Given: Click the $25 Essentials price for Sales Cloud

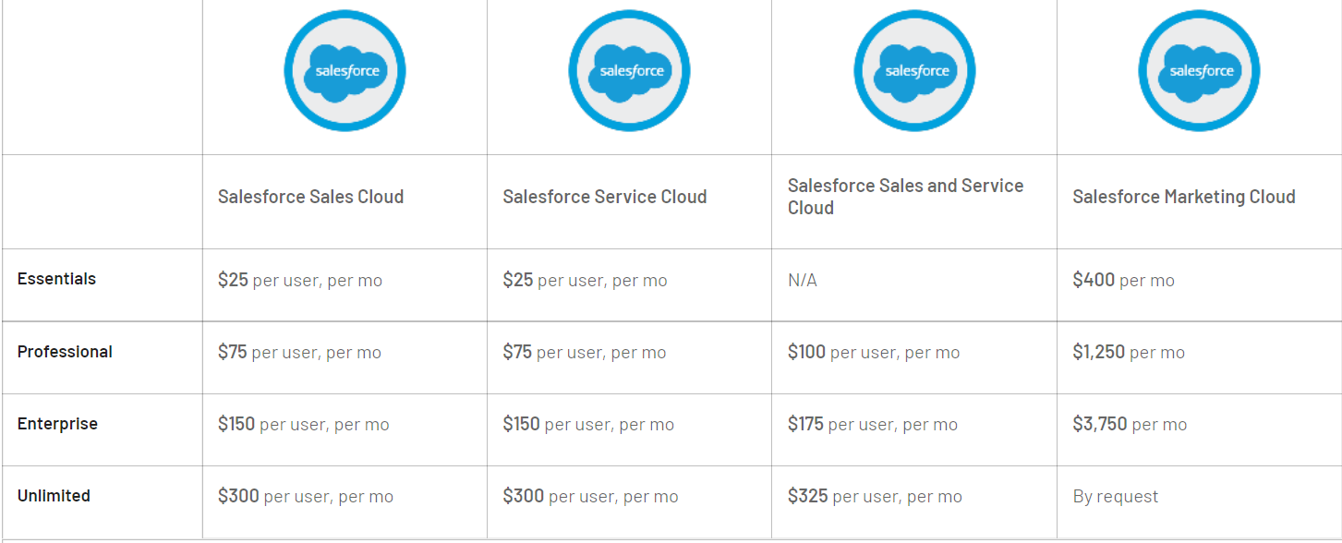Looking at the screenshot, I should [299, 280].
